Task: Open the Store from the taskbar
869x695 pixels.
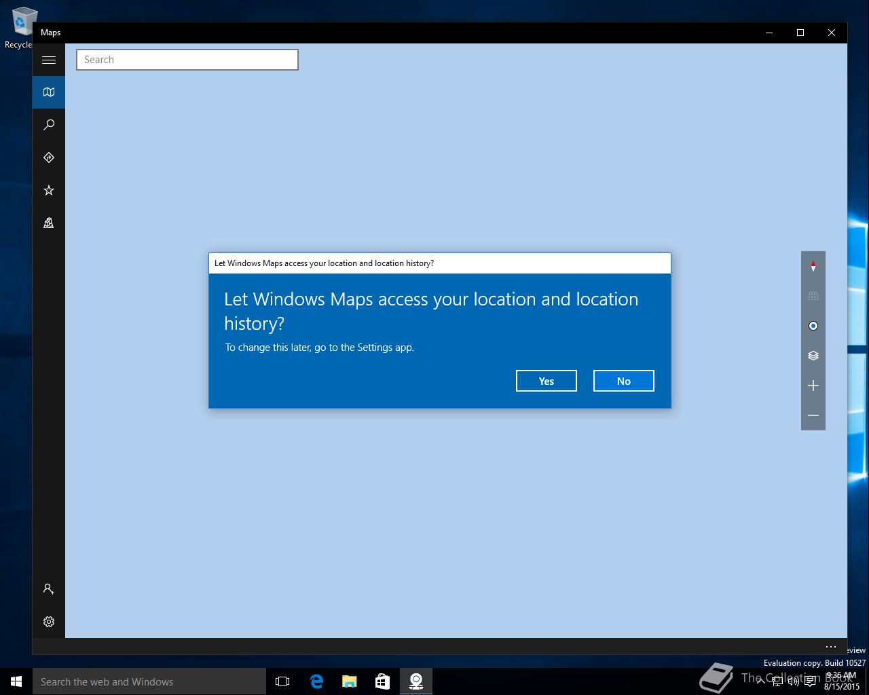Action: 383,681
